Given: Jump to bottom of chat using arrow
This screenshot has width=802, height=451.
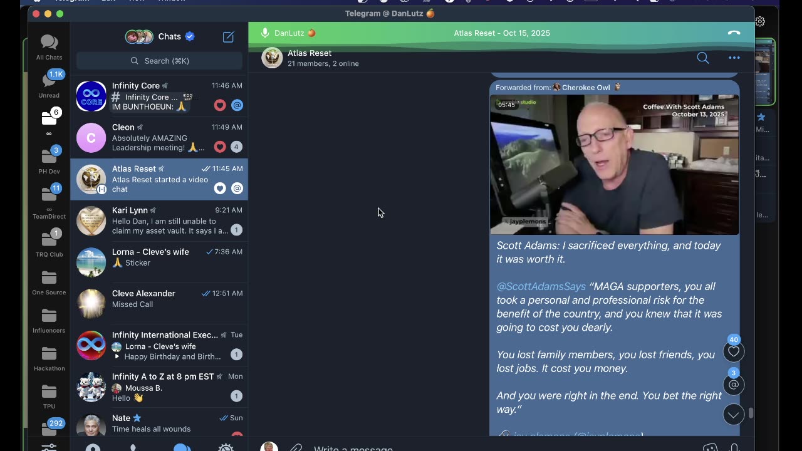Looking at the screenshot, I should tap(734, 415).
